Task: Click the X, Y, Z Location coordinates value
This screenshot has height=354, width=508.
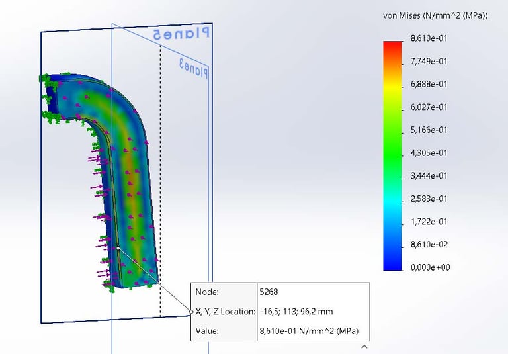Action: (x=296, y=312)
